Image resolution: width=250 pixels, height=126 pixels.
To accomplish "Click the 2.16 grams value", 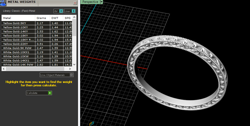I will point(40,57).
